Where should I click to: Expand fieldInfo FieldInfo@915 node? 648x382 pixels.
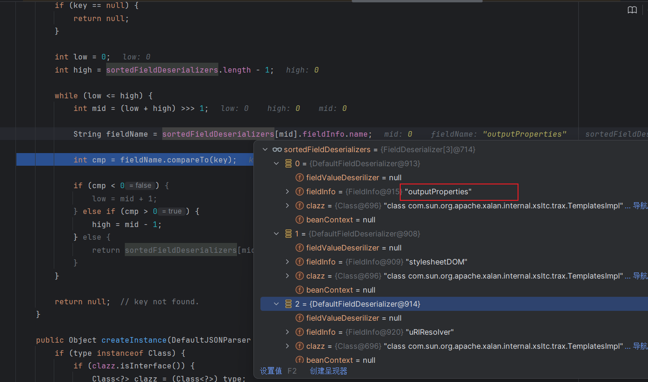[288, 191]
